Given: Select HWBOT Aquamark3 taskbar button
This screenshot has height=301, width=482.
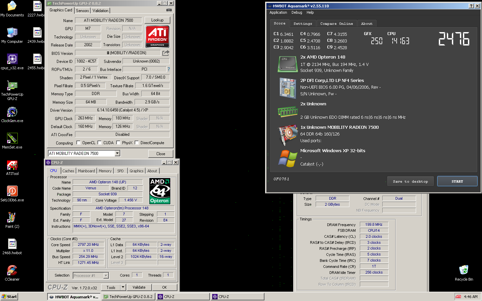Looking at the screenshot, I should click(x=73, y=297).
